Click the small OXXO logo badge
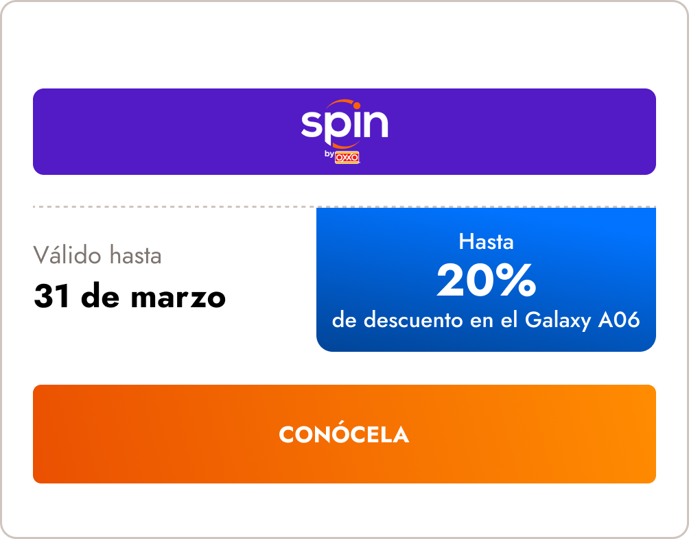Image resolution: width=689 pixels, height=539 pixels. pyautogui.click(x=347, y=158)
